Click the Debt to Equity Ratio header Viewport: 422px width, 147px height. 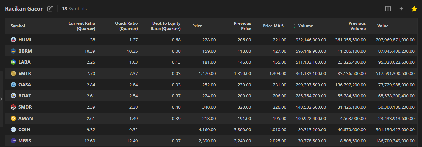coord(166,26)
